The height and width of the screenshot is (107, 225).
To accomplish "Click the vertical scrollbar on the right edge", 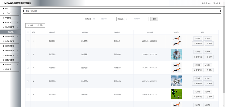I will pyautogui.click(x=224, y=50).
